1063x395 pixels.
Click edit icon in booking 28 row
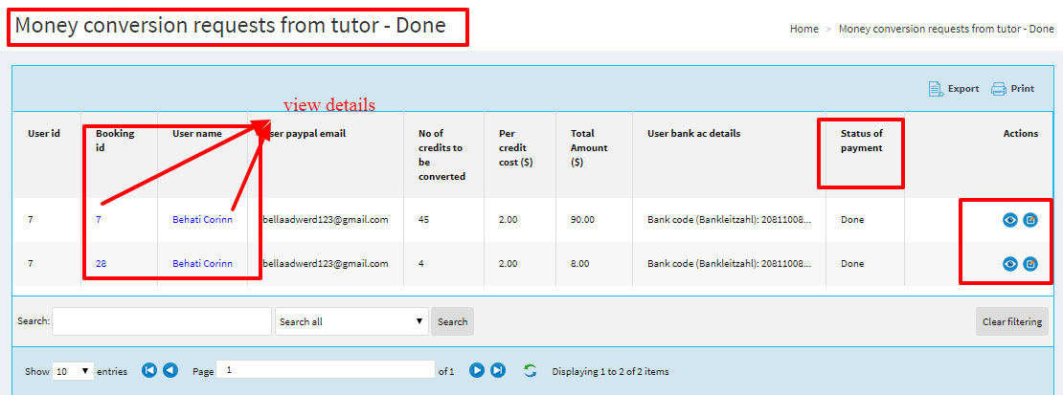point(1030,264)
